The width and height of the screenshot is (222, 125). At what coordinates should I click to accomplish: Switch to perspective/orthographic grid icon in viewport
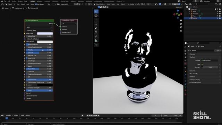[181, 31]
